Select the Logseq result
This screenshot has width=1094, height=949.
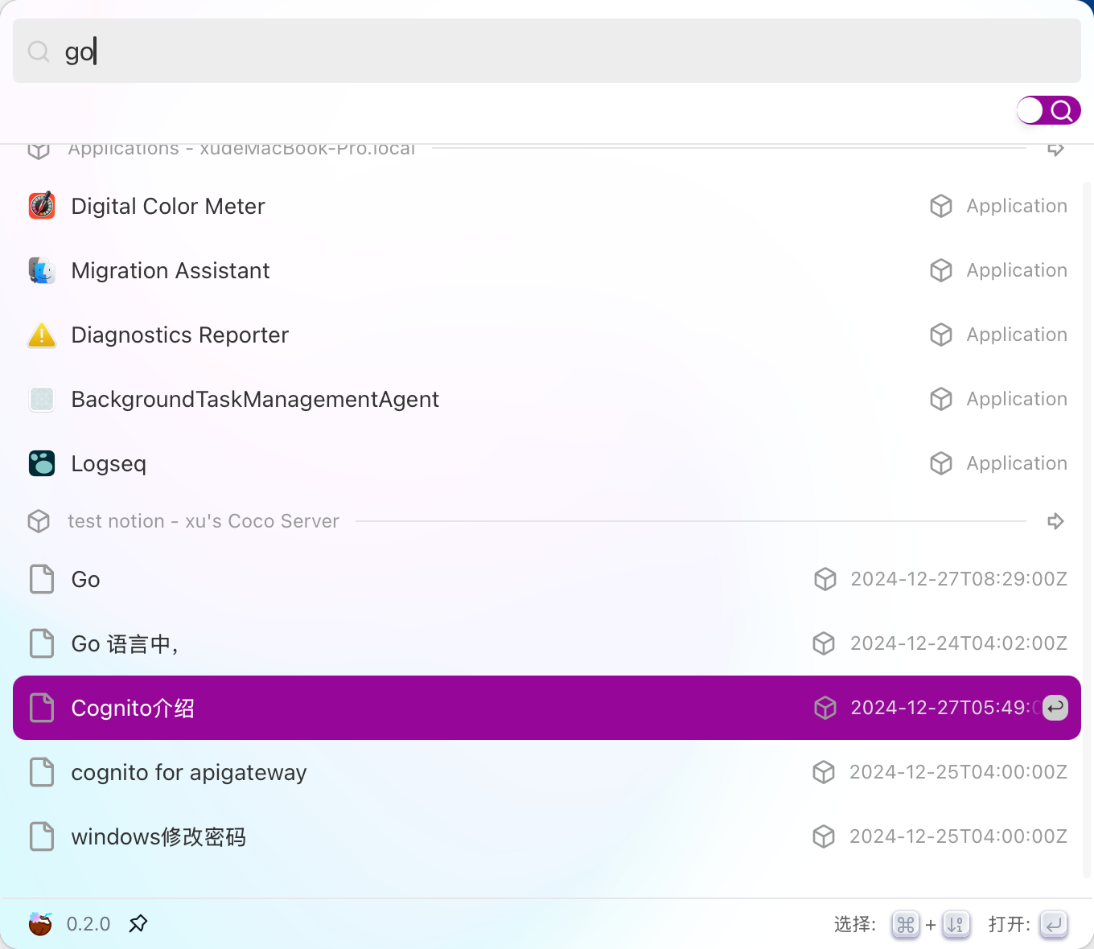tap(547, 463)
